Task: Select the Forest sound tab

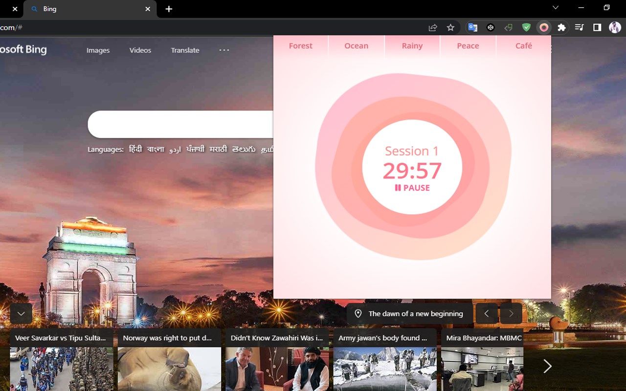Action: pos(300,46)
